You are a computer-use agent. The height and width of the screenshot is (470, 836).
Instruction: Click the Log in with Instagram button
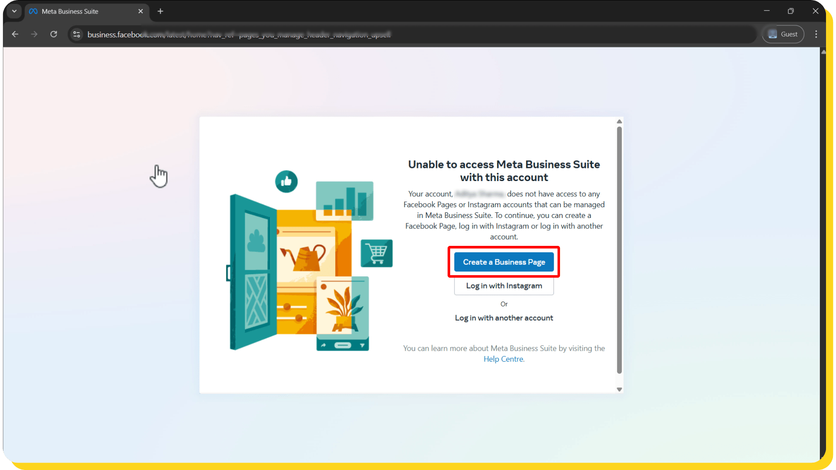(504, 285)
